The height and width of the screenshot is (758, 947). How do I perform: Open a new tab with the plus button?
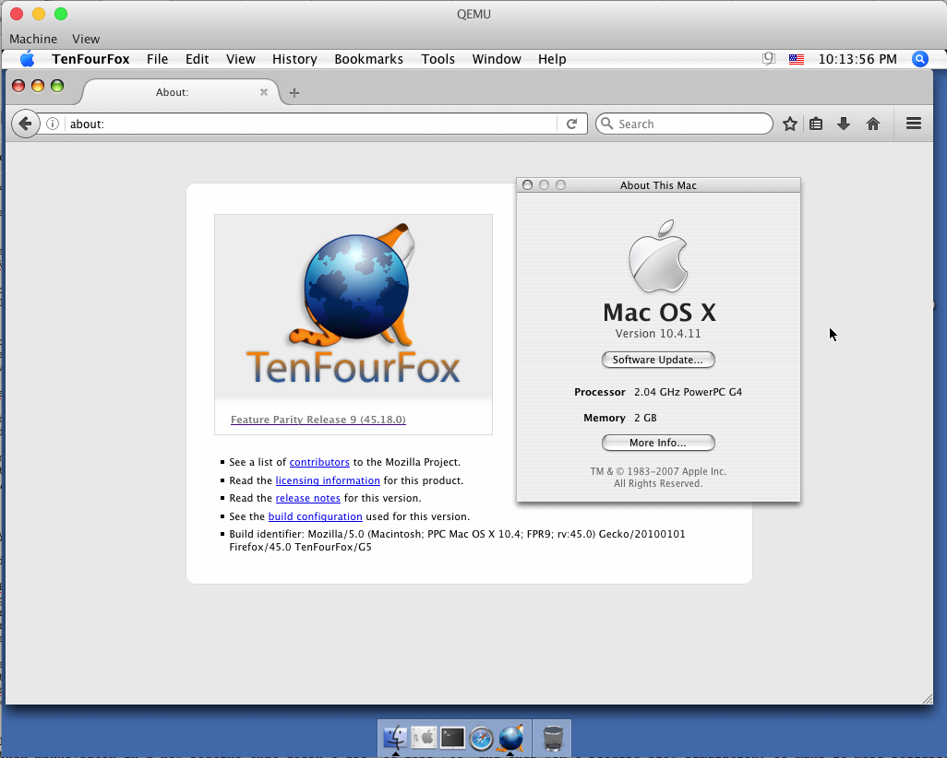pos(294,92)
